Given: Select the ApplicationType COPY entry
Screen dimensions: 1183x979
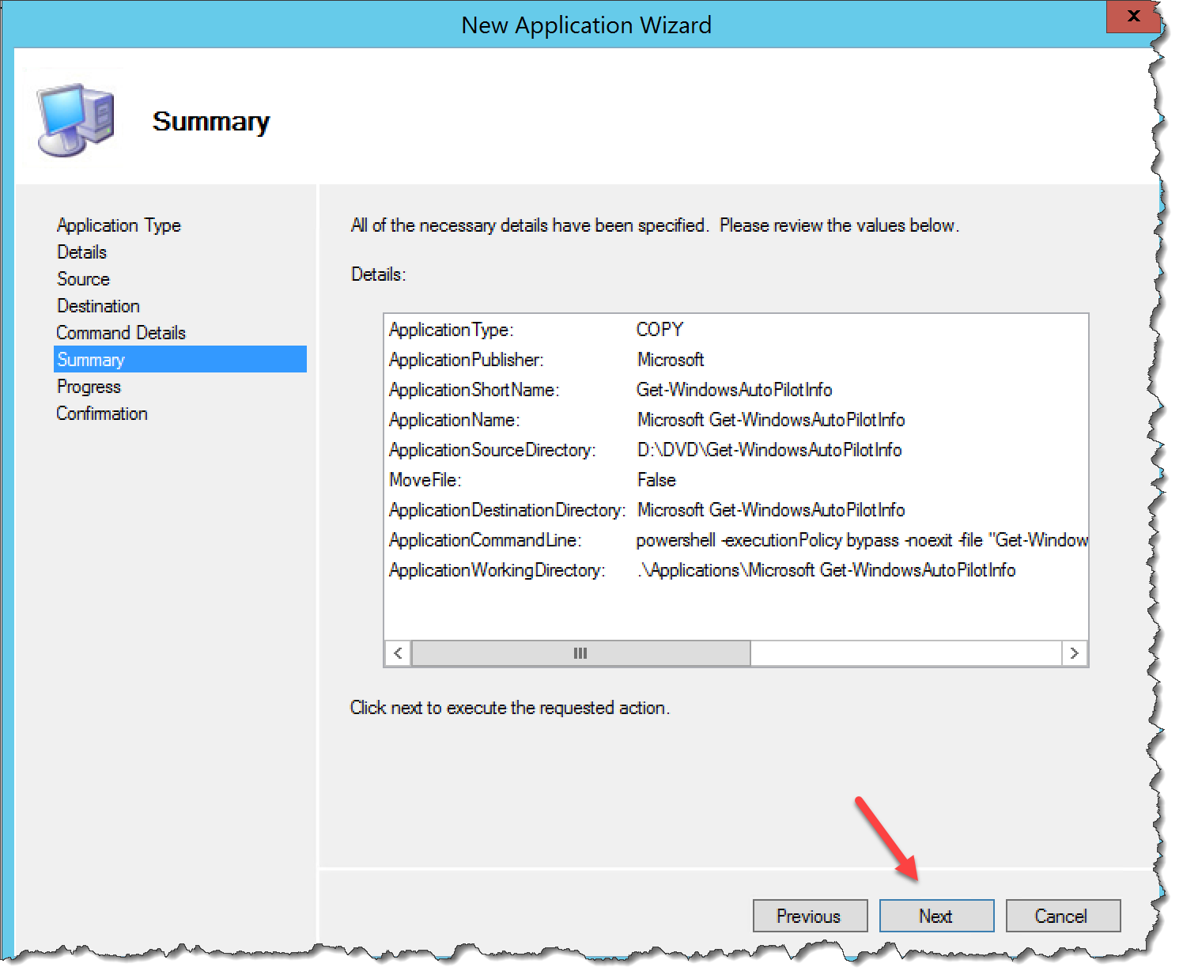Looking at the screenshot, I should (660, 329).
